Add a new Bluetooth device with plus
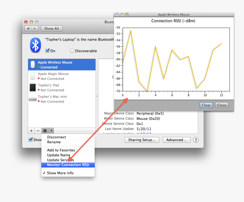The width and height of the screenshot is (244, 202). point(31,131)
